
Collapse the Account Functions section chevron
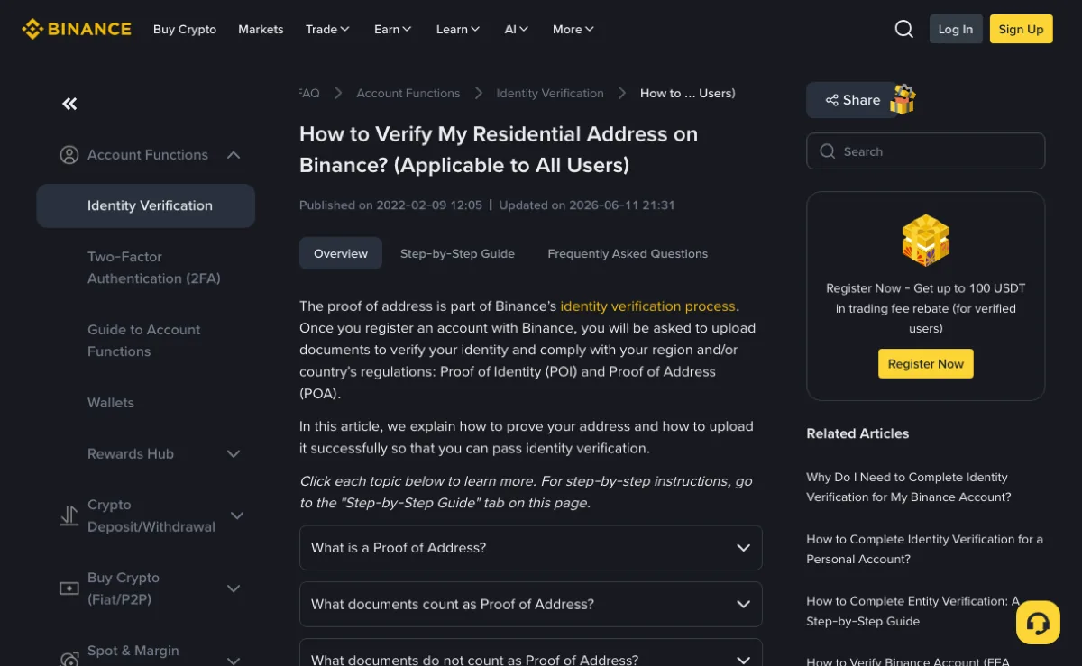pyautogui.click(x=234, y=155)
